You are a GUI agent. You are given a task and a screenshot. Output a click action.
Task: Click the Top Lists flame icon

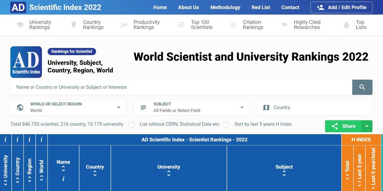point(347,25)
